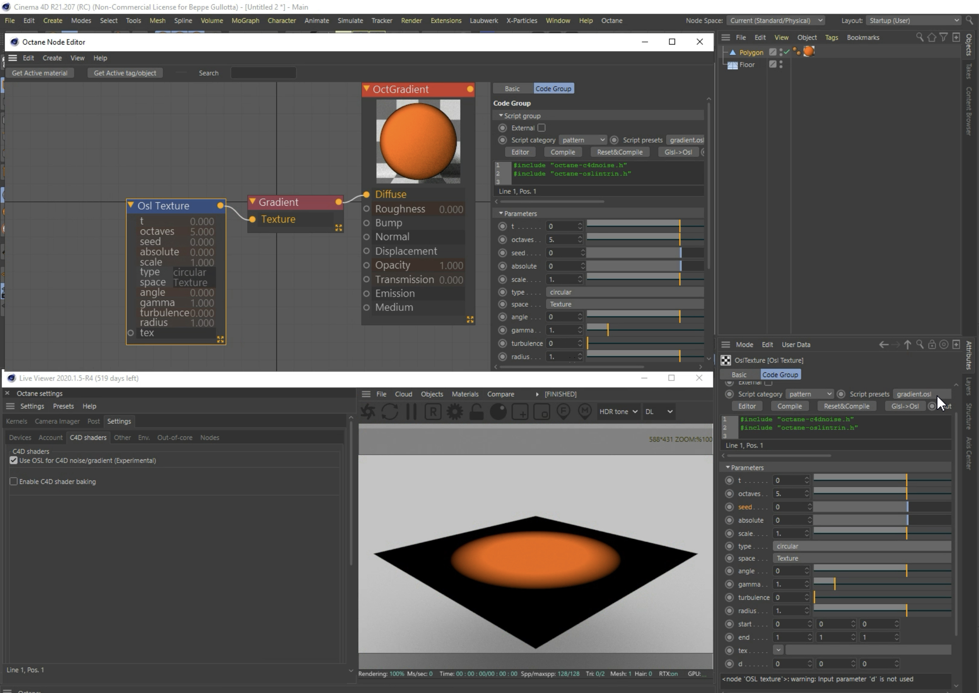Uncheck Use OSL for C4D noise/gradient

pyautogui.click(x=14, y=461)
